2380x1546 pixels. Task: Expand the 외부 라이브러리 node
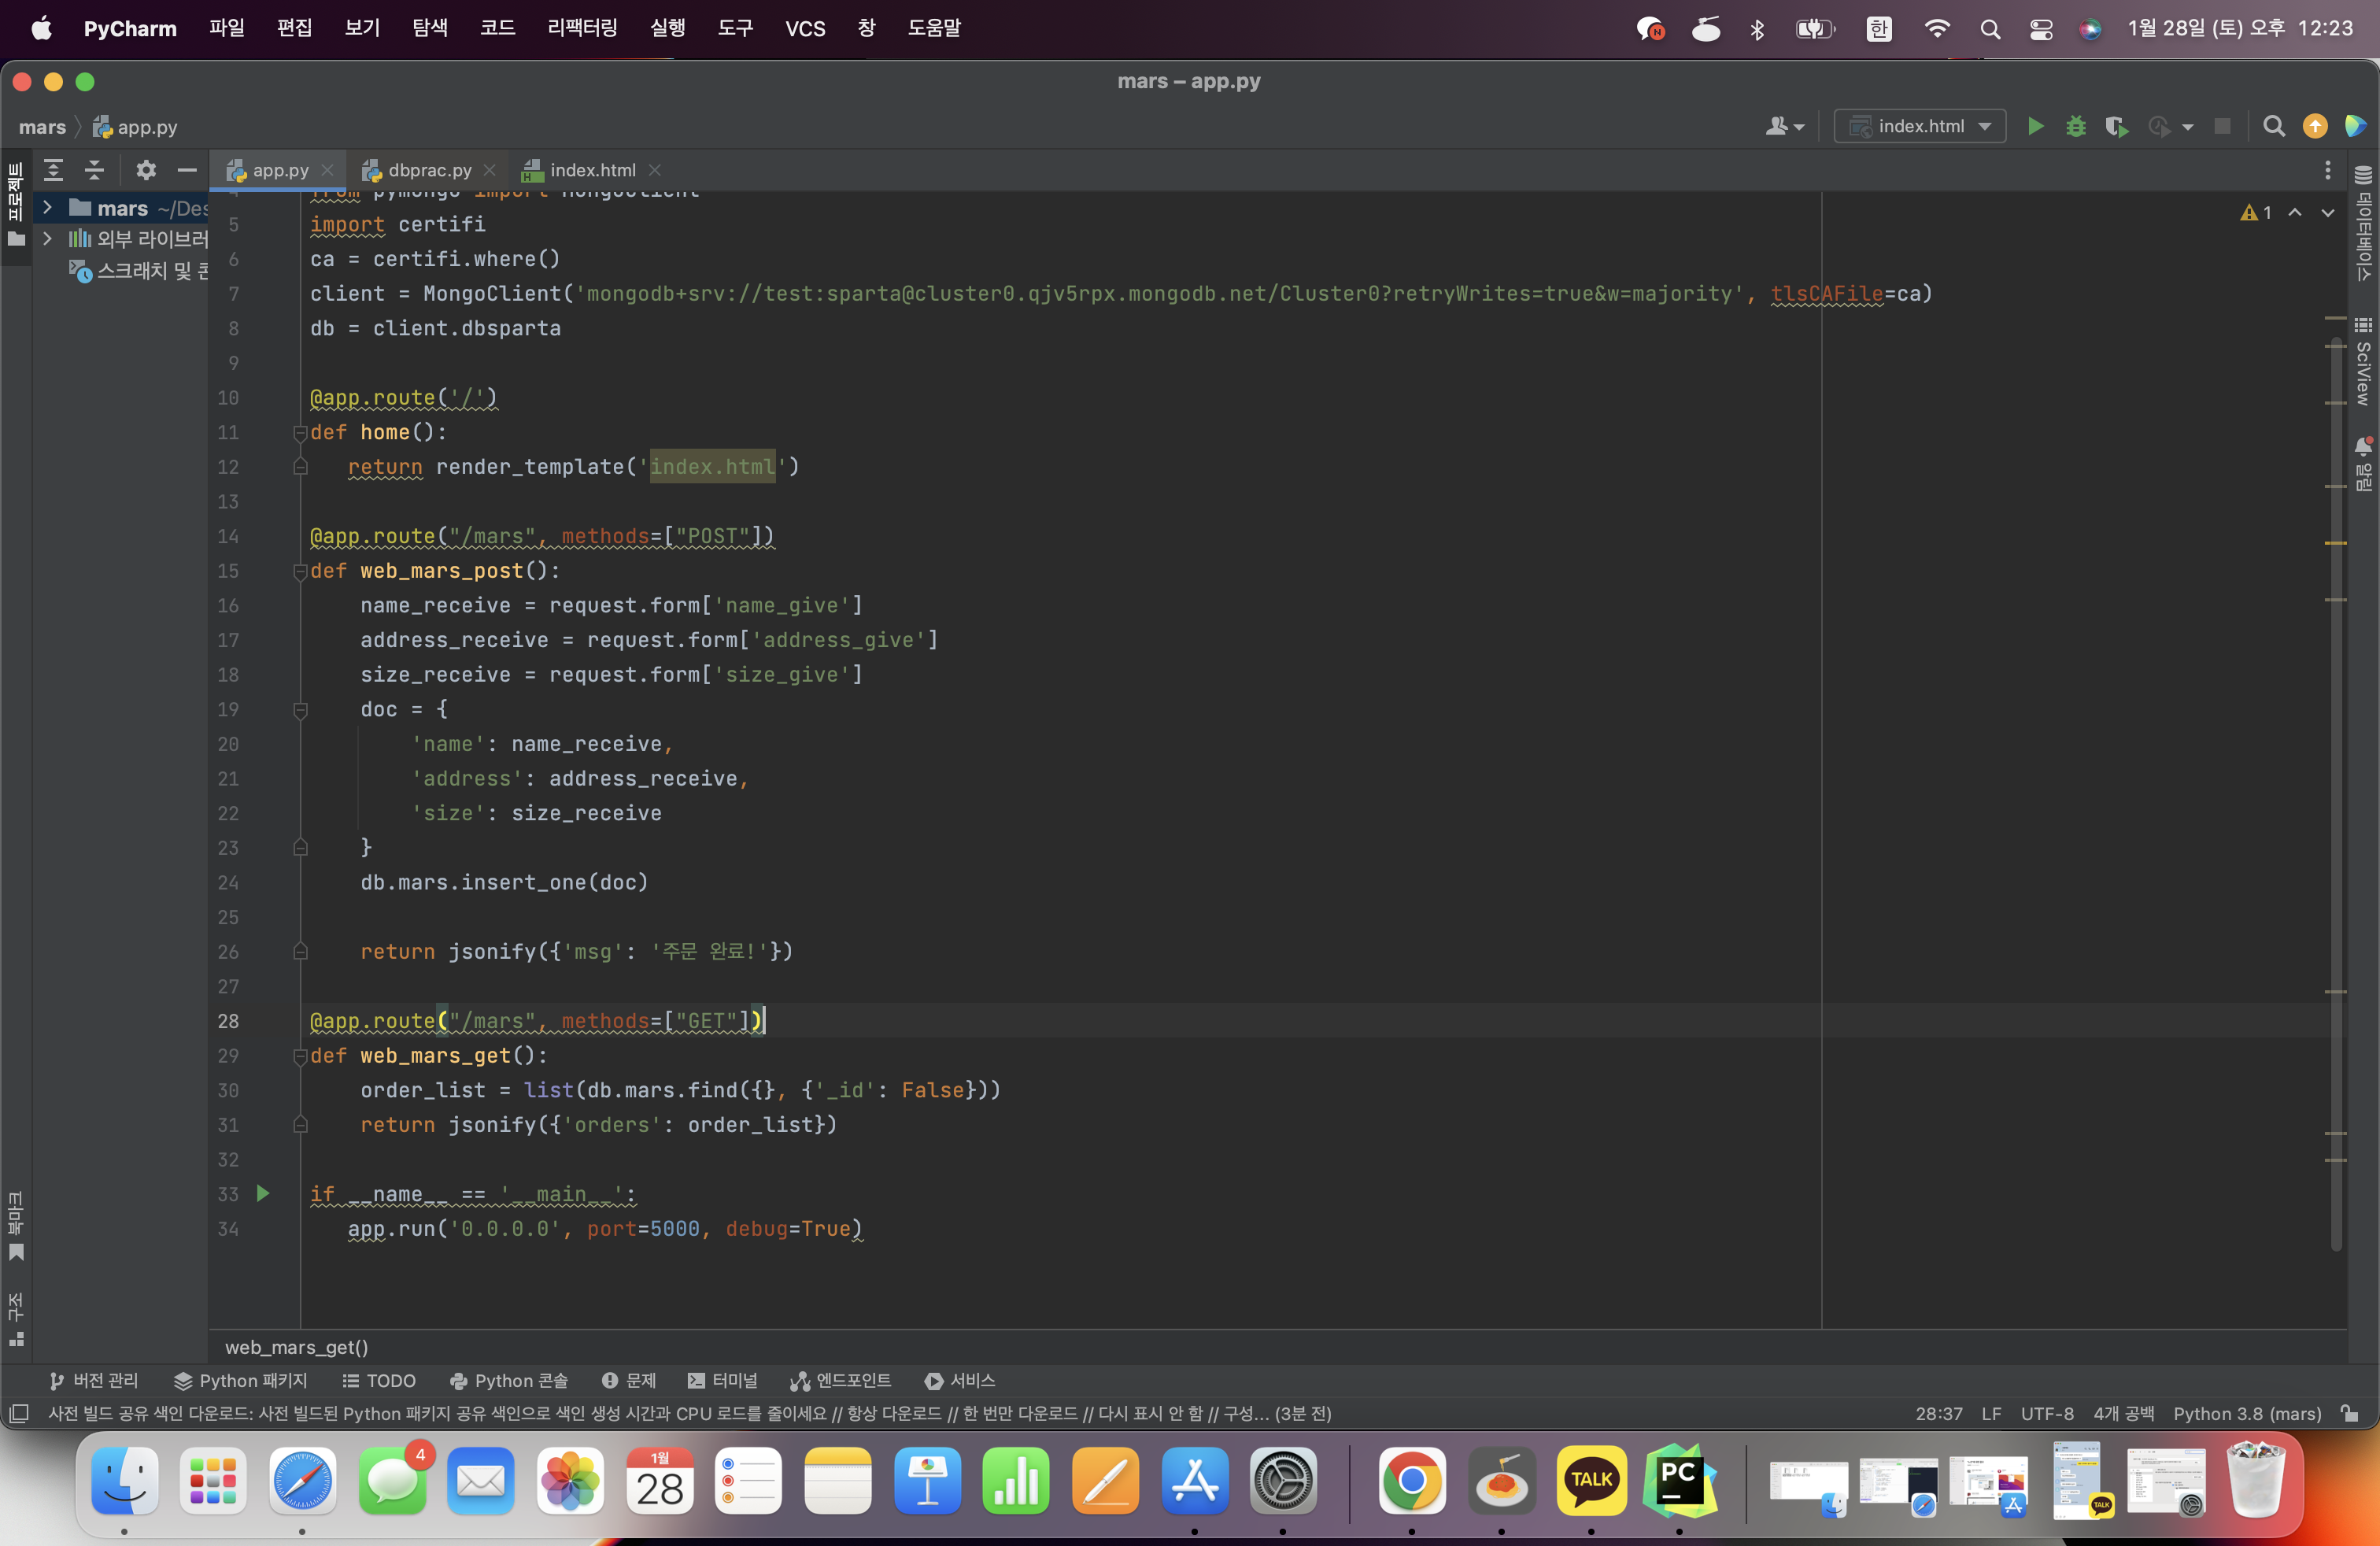[47, 239]
